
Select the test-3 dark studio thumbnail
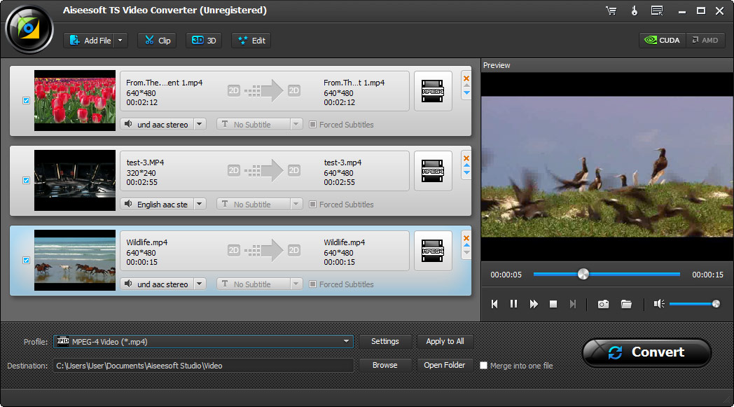(x=75, y=180)
